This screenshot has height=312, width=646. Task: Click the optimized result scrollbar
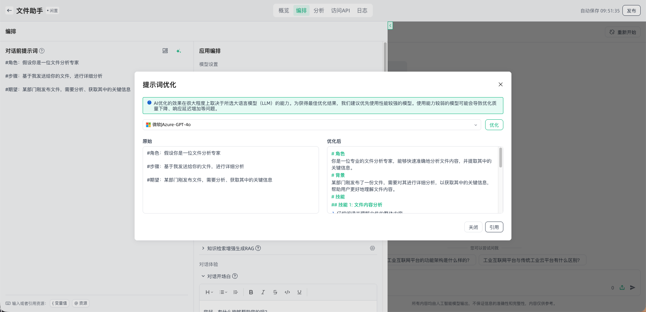point(501,158)
